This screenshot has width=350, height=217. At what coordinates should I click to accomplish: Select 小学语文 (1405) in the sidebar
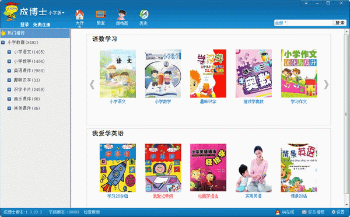pos(29,52)
